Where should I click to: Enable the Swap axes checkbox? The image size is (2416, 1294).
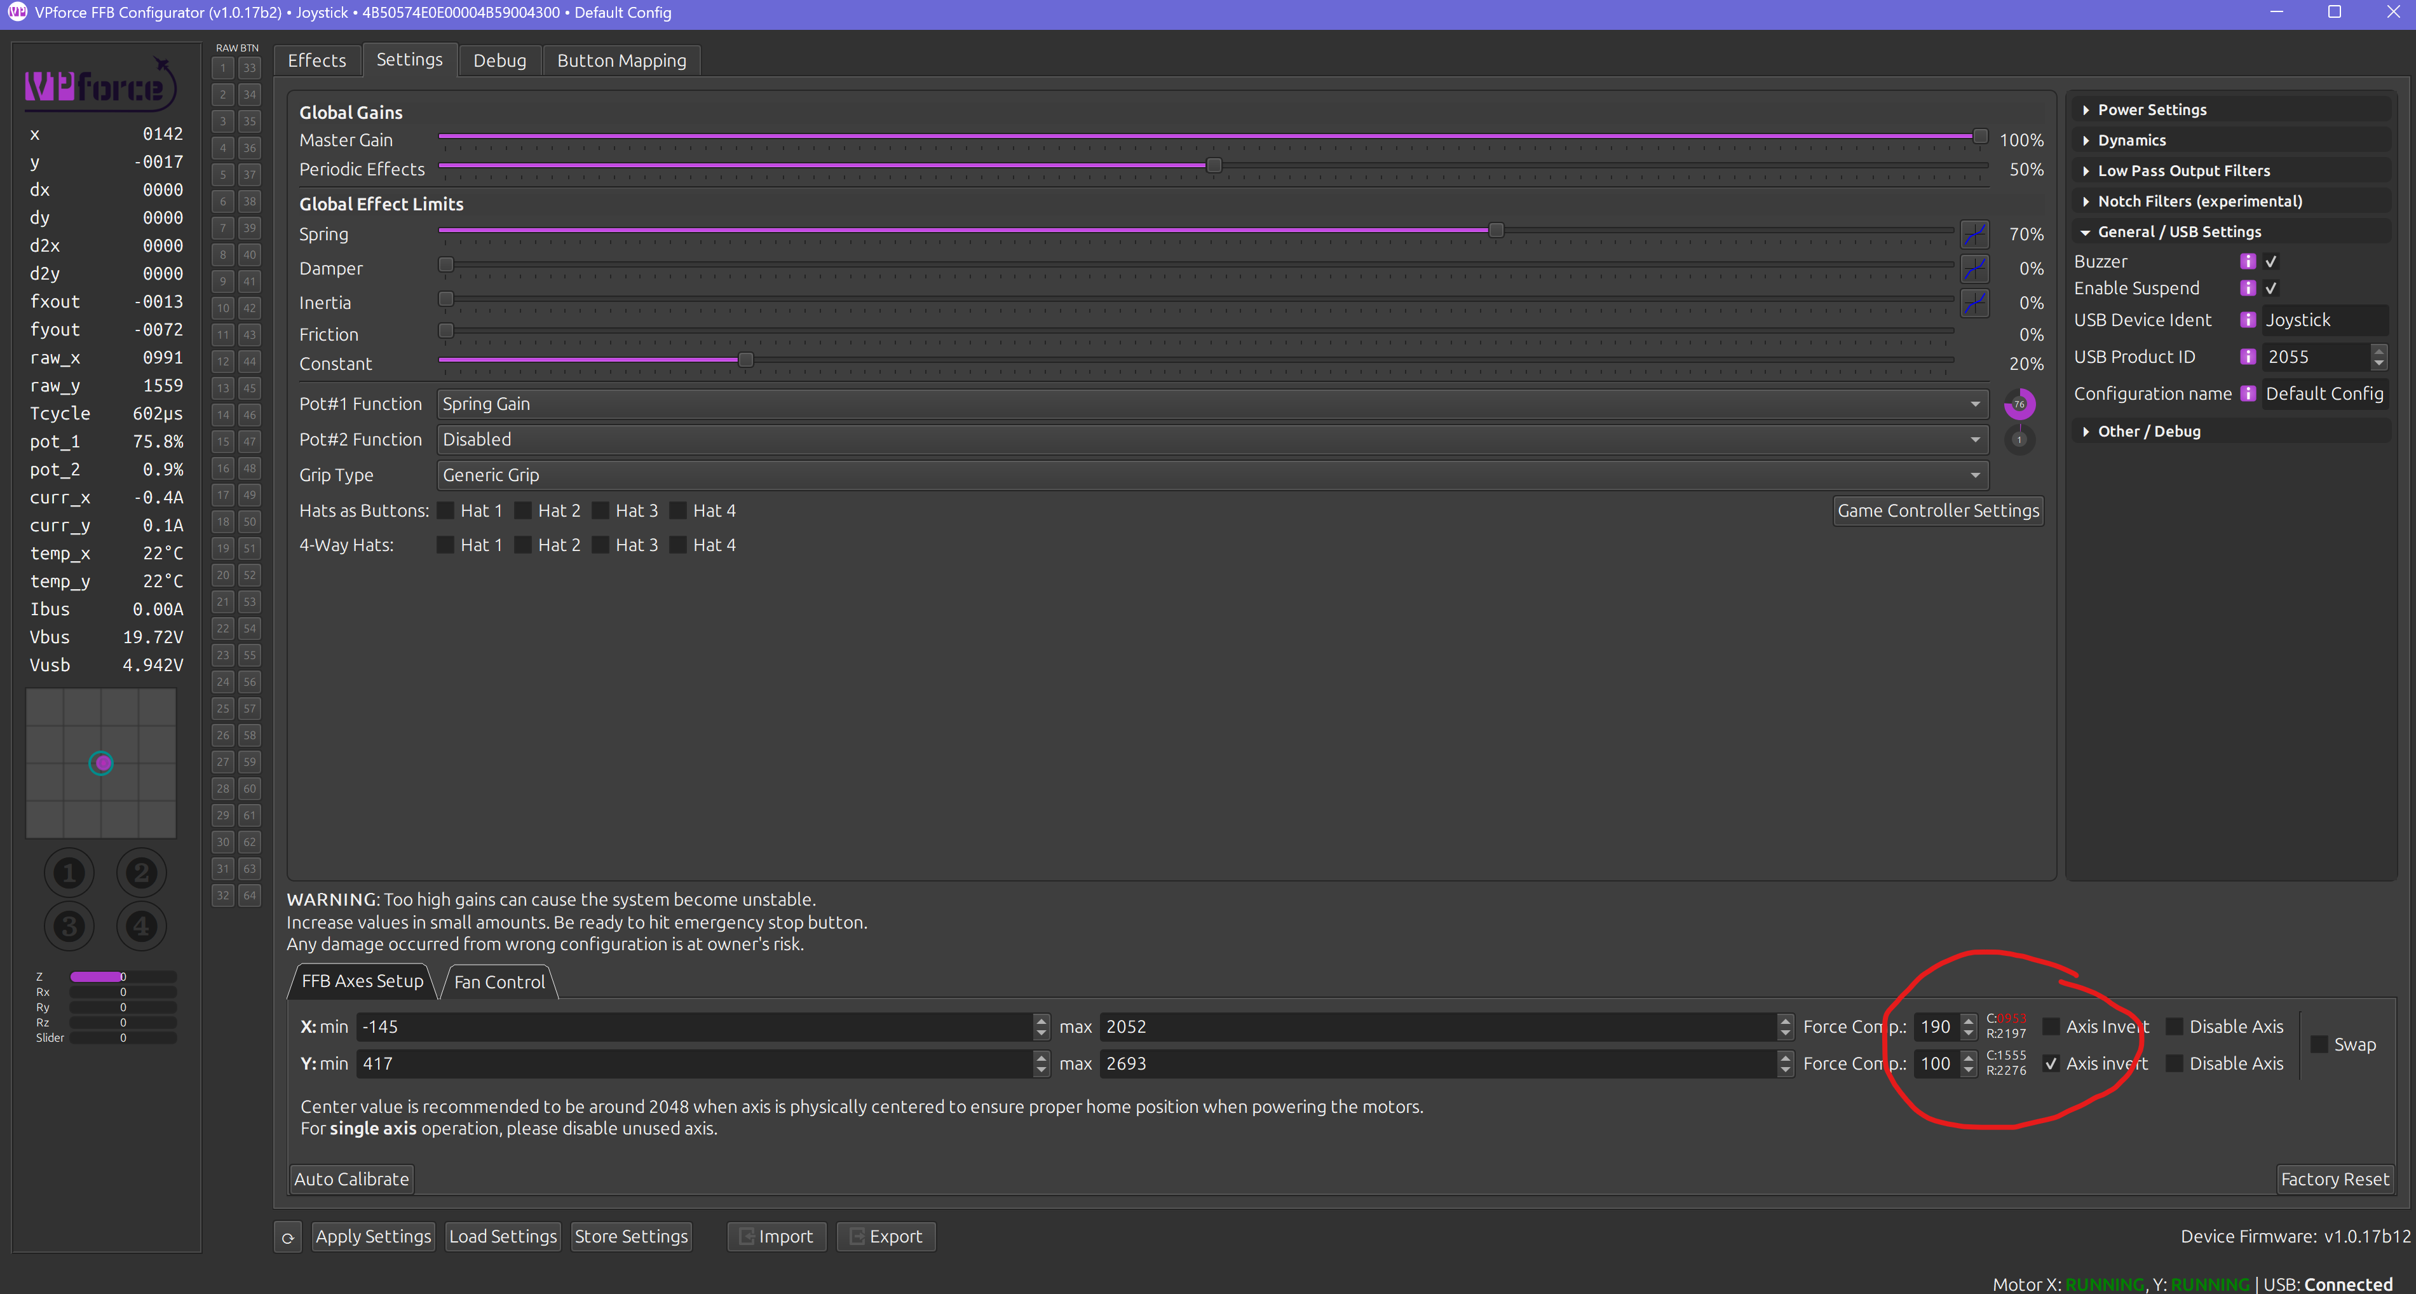point(2319,1044)
